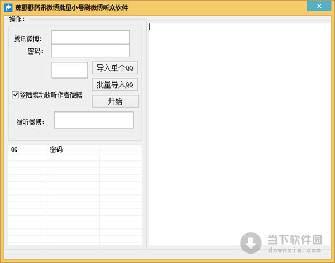Viewport: 335px width, 263px height.
Task: Start the task with 开始 button
Action: (116, 101)
